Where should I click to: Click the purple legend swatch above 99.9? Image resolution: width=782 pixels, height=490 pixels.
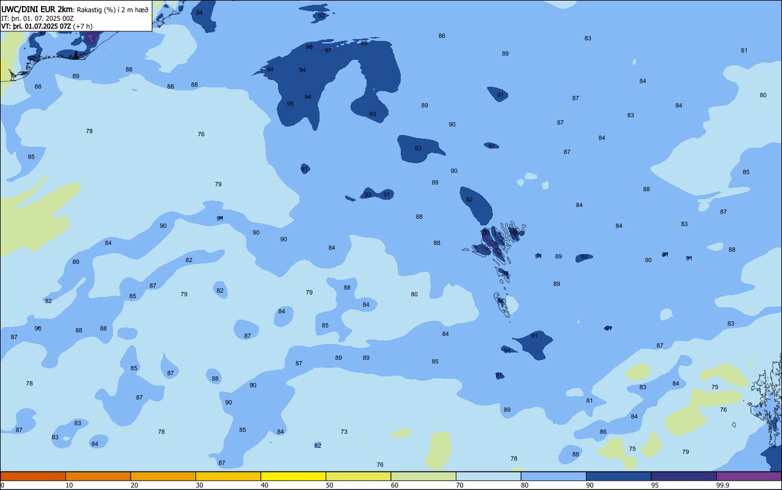(x=748, y=476)
